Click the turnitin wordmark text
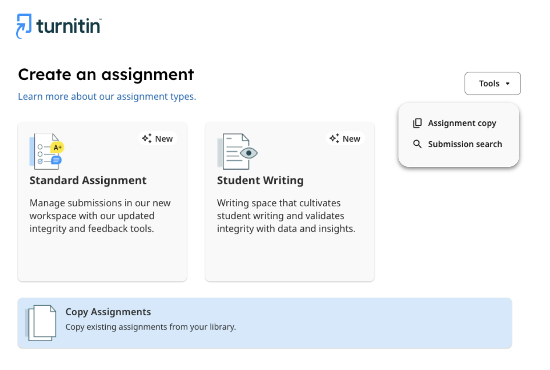550x370 pixels. coord(68,26)
